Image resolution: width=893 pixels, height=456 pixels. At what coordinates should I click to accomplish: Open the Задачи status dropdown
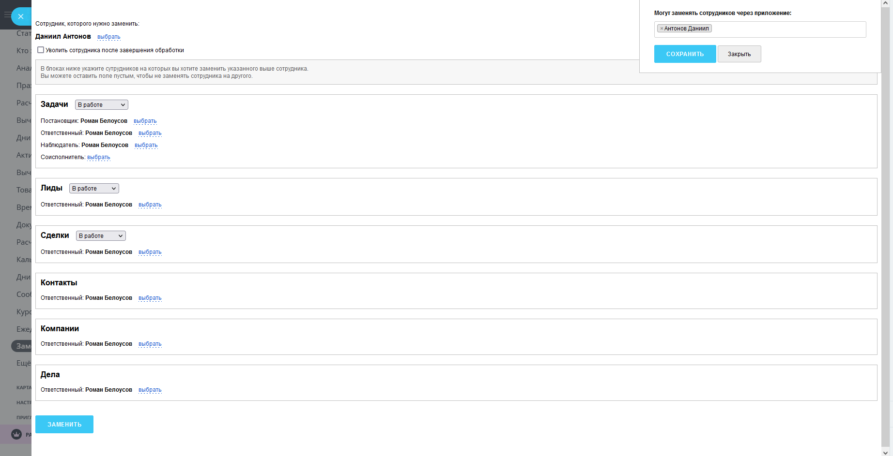click(102, 105)
